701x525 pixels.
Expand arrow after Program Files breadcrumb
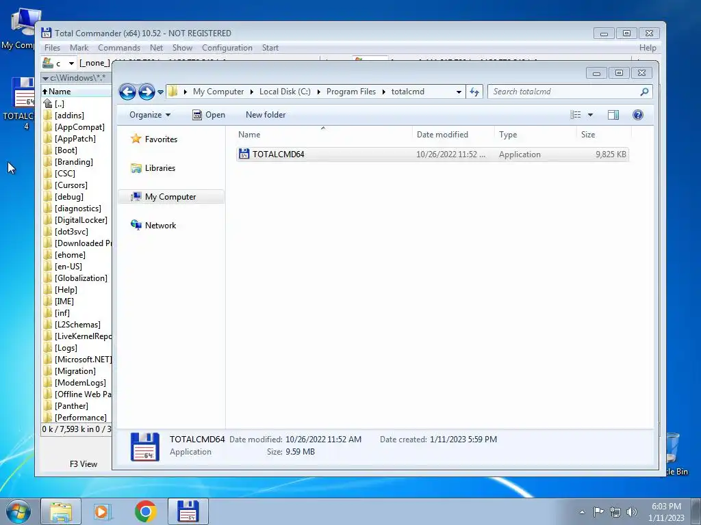pos(383,92)
